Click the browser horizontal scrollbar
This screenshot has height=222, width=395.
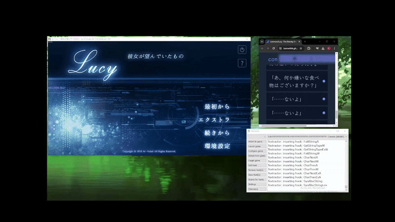pyautogui.click(x=297, y=126)
